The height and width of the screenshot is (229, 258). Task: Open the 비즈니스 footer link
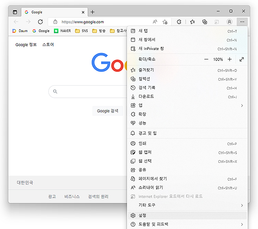coord(72,197)
